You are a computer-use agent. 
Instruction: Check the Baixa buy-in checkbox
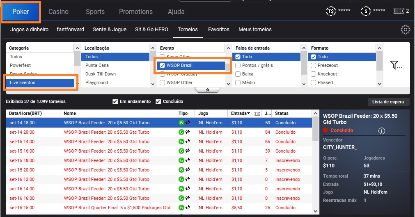coord(238,74)
